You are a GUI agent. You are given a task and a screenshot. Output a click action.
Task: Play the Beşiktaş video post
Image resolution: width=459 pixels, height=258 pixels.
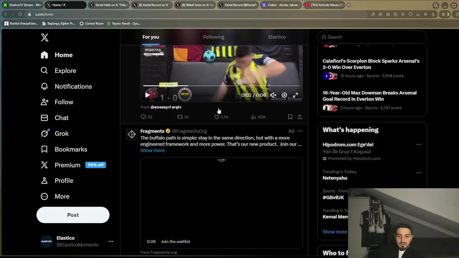coord(147,95)
